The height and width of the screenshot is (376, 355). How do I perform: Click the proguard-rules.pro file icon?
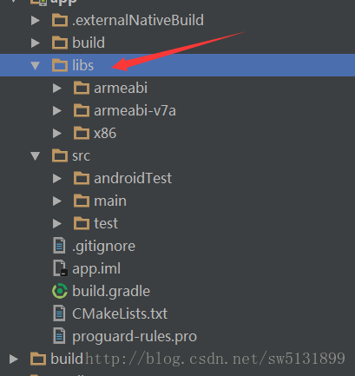(59, 336)
